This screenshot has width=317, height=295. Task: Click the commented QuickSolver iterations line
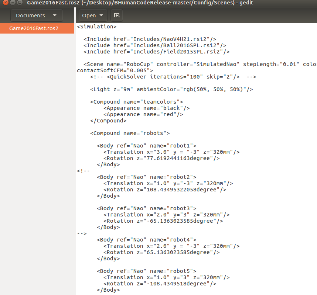coord(173,77)
